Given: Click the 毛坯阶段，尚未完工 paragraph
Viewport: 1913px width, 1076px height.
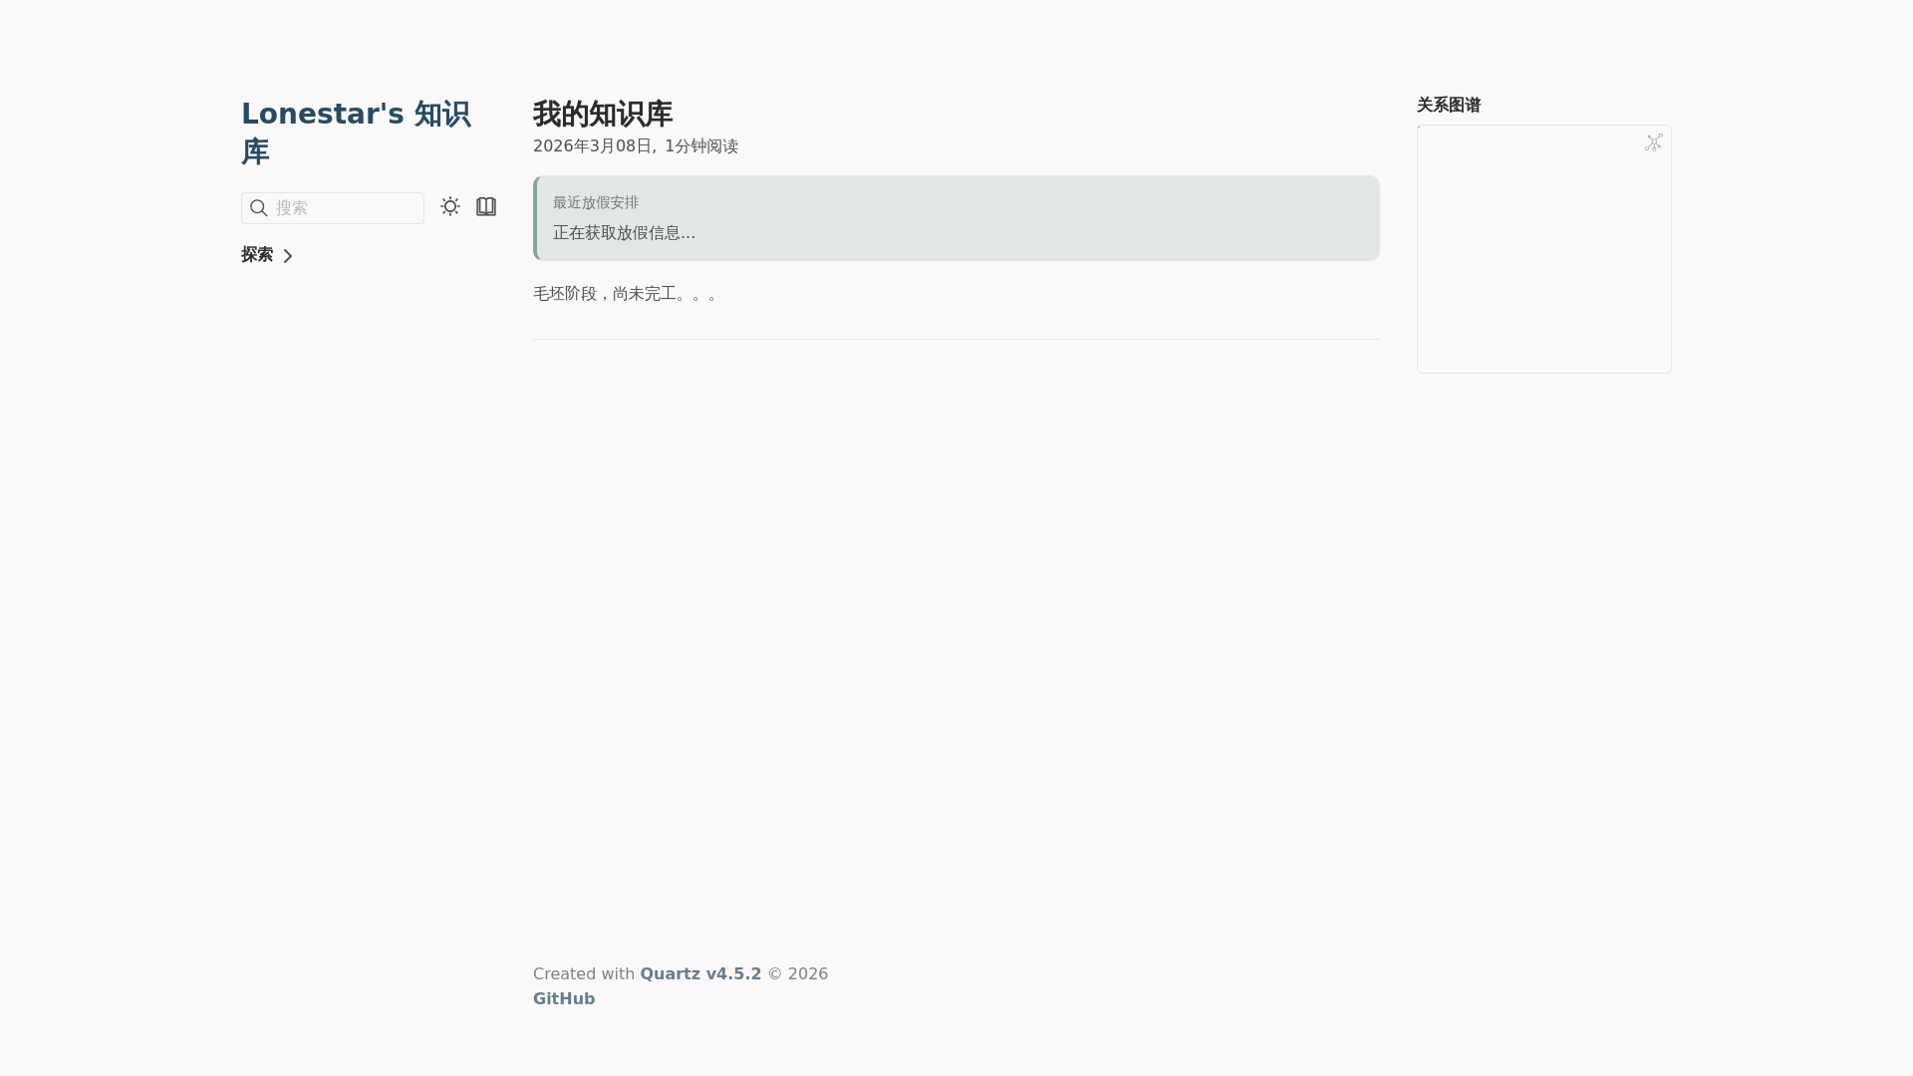Looking at the screenshot, I should point(626,294).
